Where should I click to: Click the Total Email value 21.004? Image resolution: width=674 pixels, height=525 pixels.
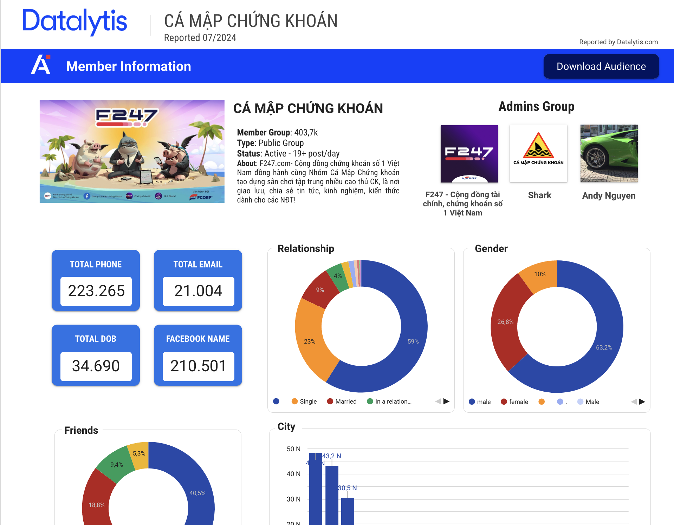coord(198,291)
